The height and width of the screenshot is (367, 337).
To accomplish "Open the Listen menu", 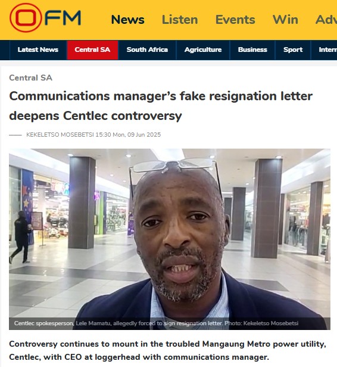I will pos(180,20).
